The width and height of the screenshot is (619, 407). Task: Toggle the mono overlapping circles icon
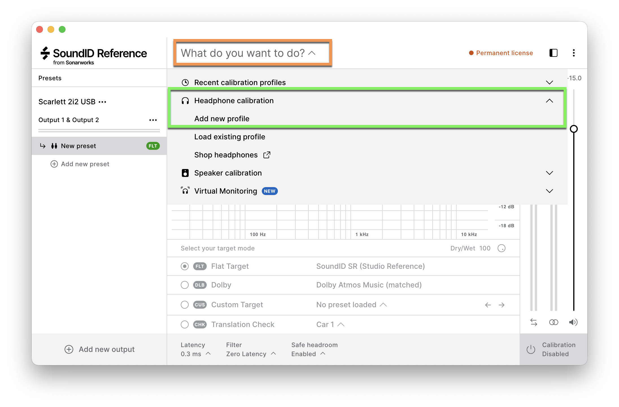click(x=553, y=322)
